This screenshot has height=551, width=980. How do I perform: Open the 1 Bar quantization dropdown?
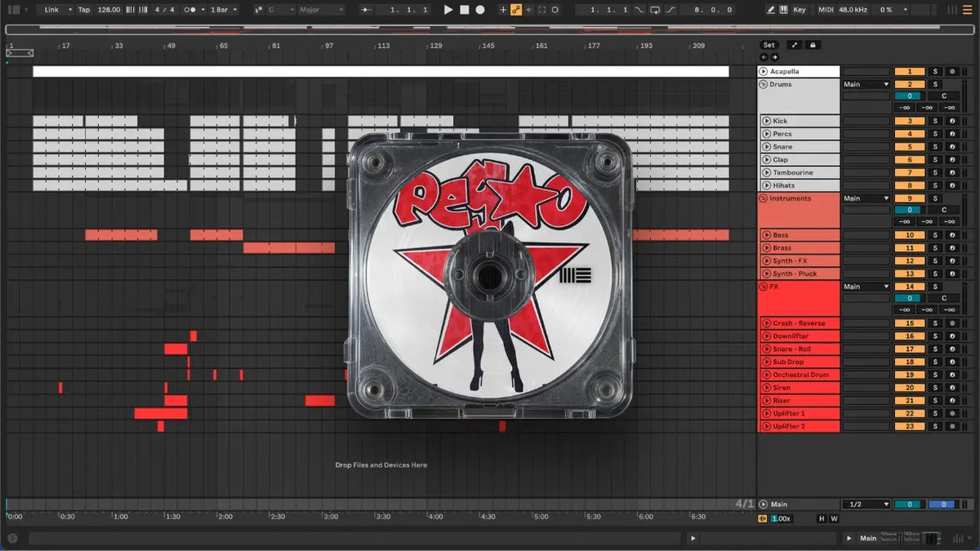click(224, 10)
